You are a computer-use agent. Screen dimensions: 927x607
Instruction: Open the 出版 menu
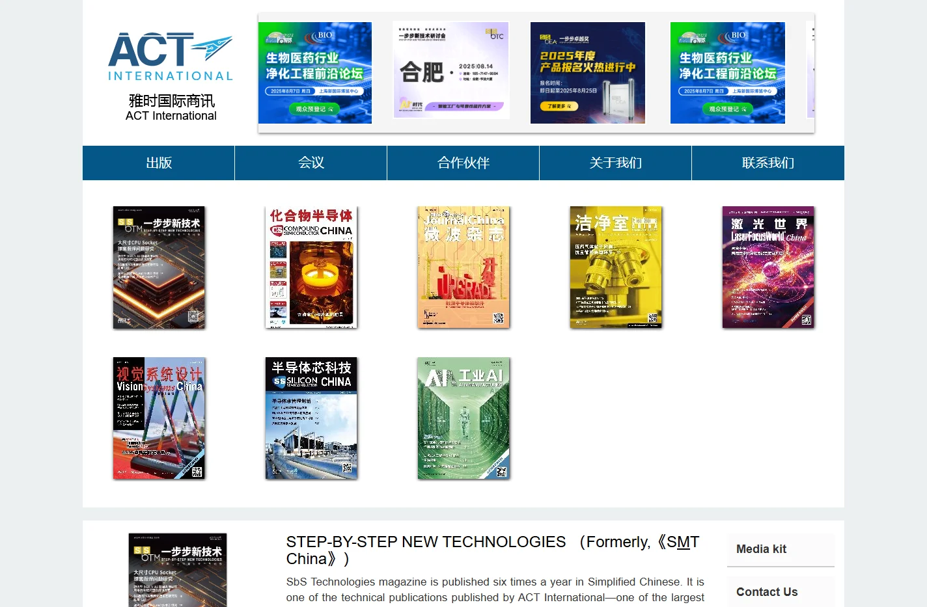click(x=158, y=163)
